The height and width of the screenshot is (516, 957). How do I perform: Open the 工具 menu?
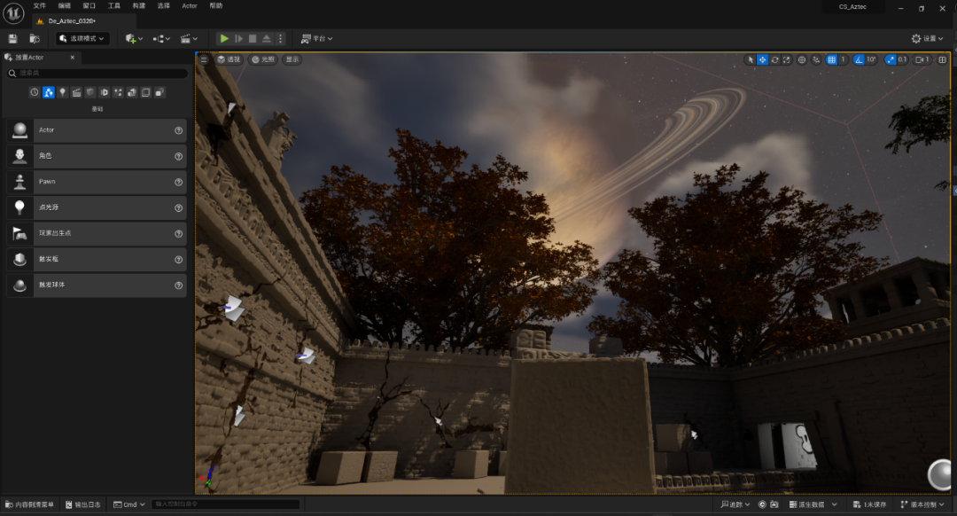coord(114,5)
